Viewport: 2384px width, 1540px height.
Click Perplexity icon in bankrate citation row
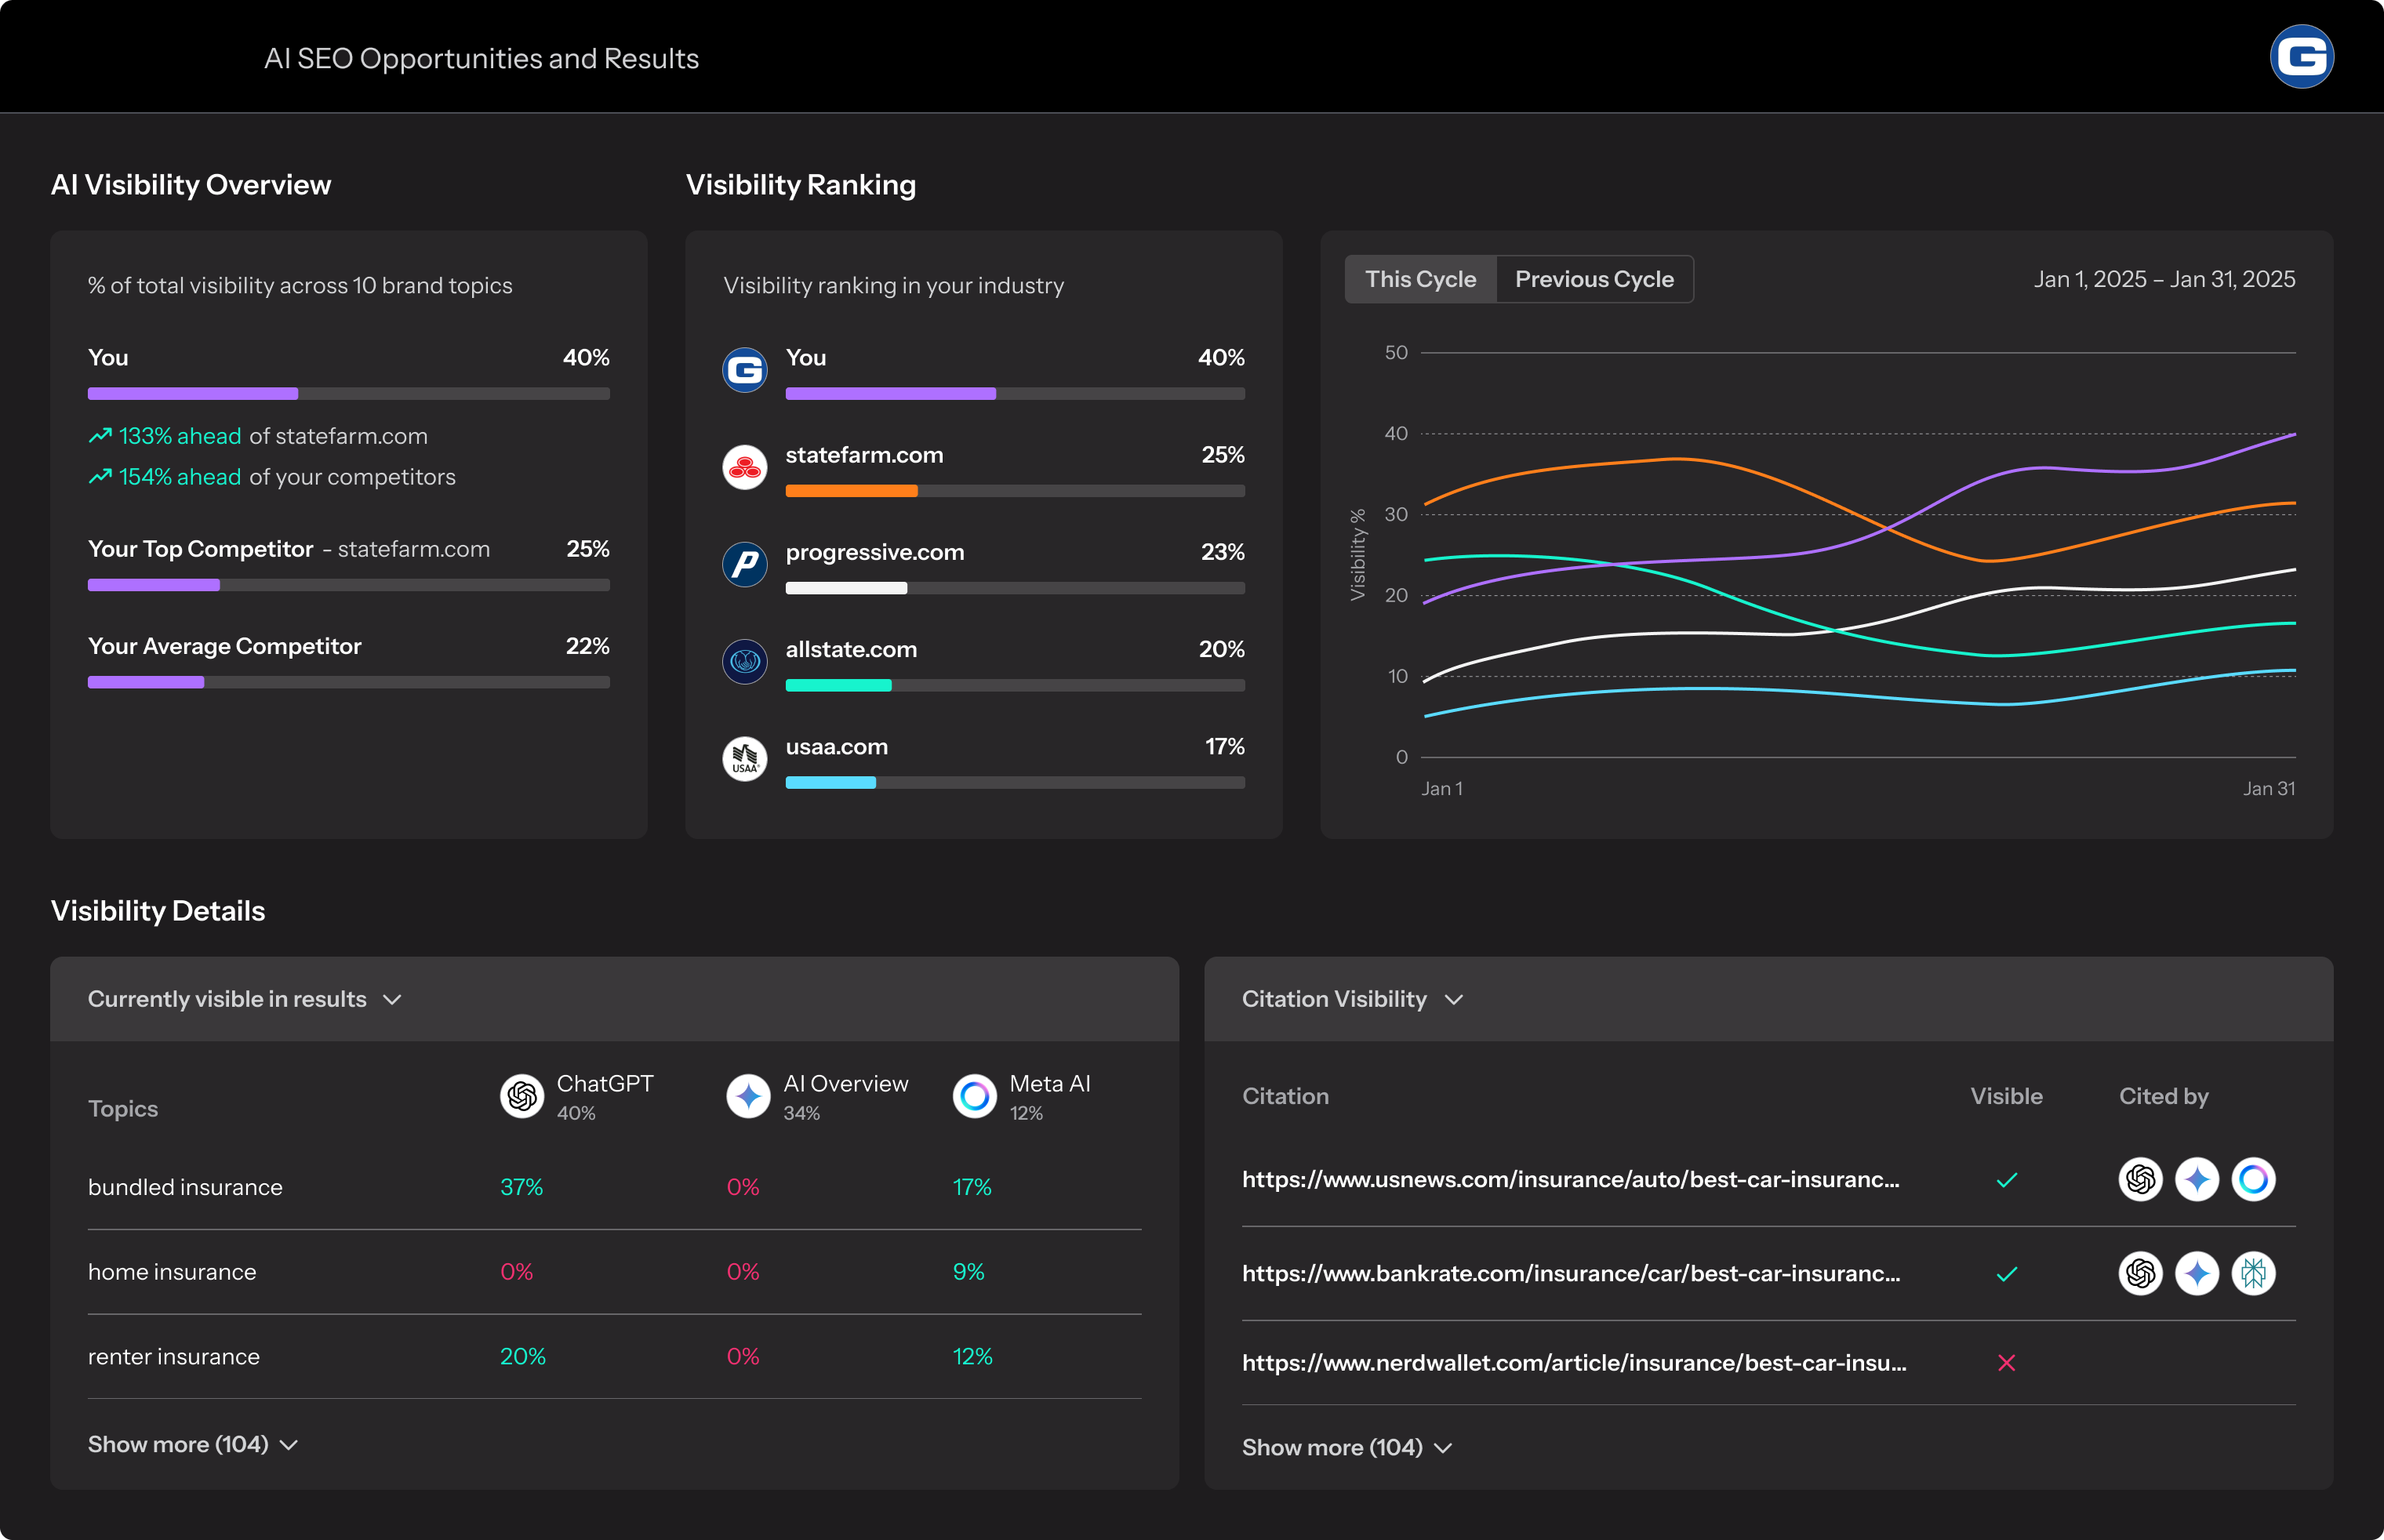click(x=2253, y=1273)
